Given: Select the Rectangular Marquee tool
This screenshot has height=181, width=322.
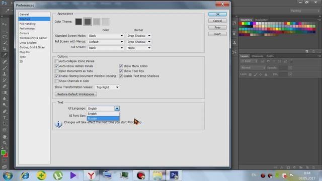Looking at the screenshot, I should coord(5,30).
